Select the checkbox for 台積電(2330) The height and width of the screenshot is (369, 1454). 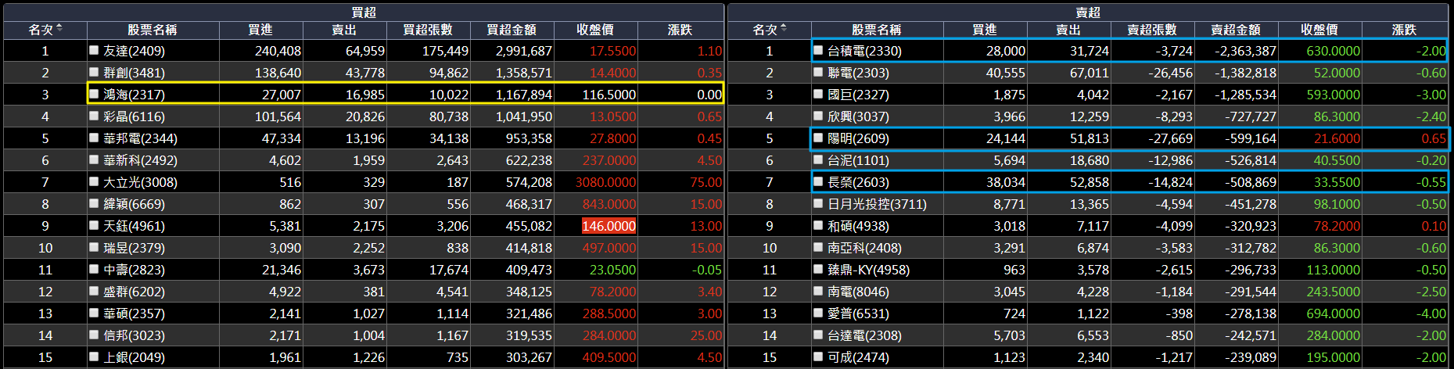point(818,51)
